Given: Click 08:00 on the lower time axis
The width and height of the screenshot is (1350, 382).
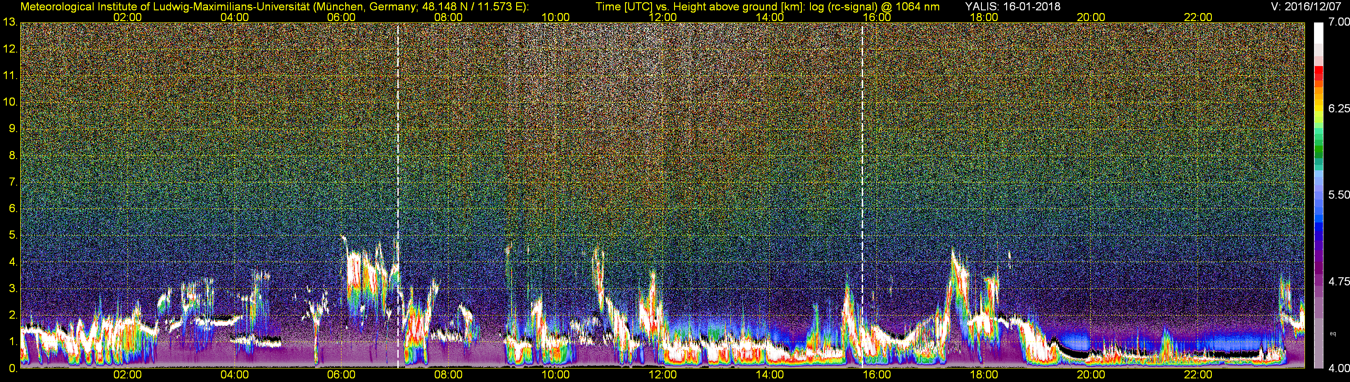Looking at the screenshot, I should click(449, 375).
